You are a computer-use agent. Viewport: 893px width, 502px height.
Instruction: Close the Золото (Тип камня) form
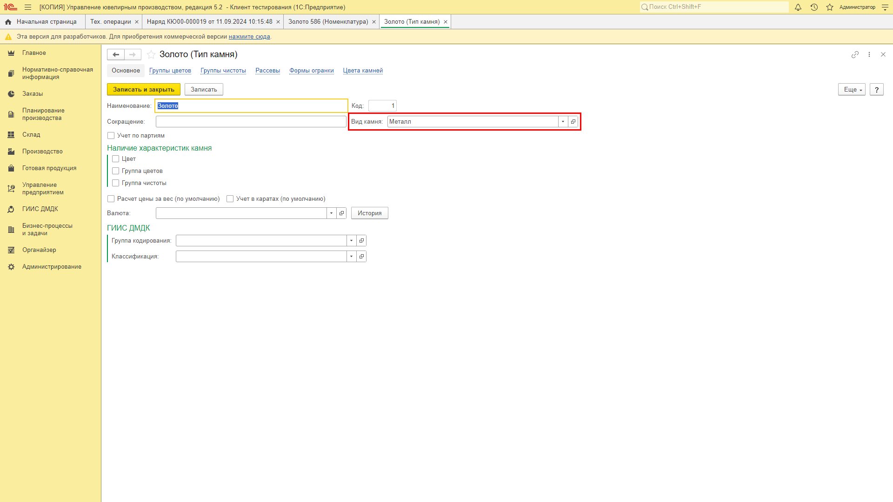(x=883, y=54)
